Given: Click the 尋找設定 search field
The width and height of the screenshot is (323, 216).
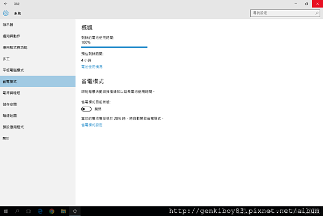Looking at the screenshot, I should point(285,13).
